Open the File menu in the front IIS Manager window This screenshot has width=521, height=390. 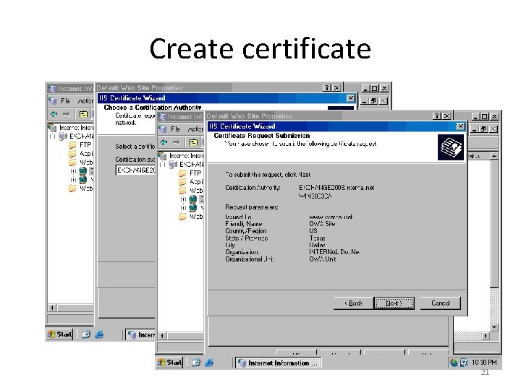(175, 129)
